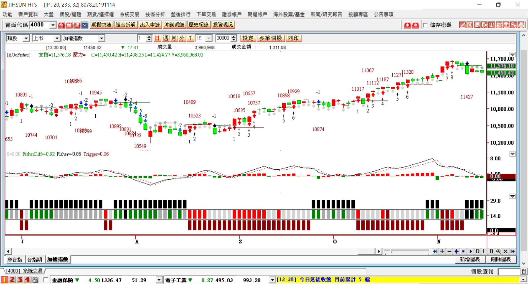Expand the Fisher indicator panel triangle near 8.00
528x284 pixels.
click(512, 154)
